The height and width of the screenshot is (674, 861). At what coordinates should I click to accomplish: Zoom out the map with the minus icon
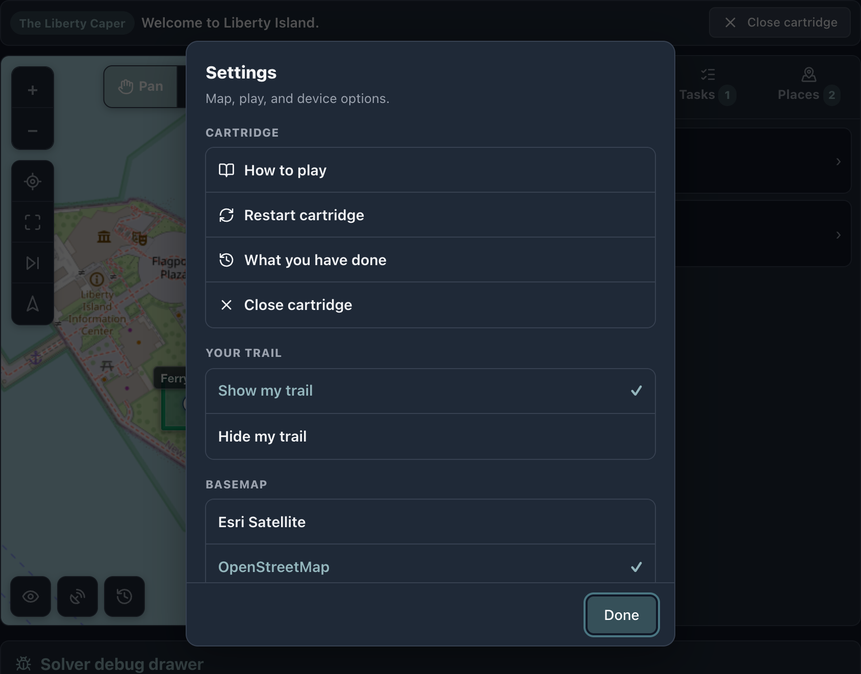(33, 131)
